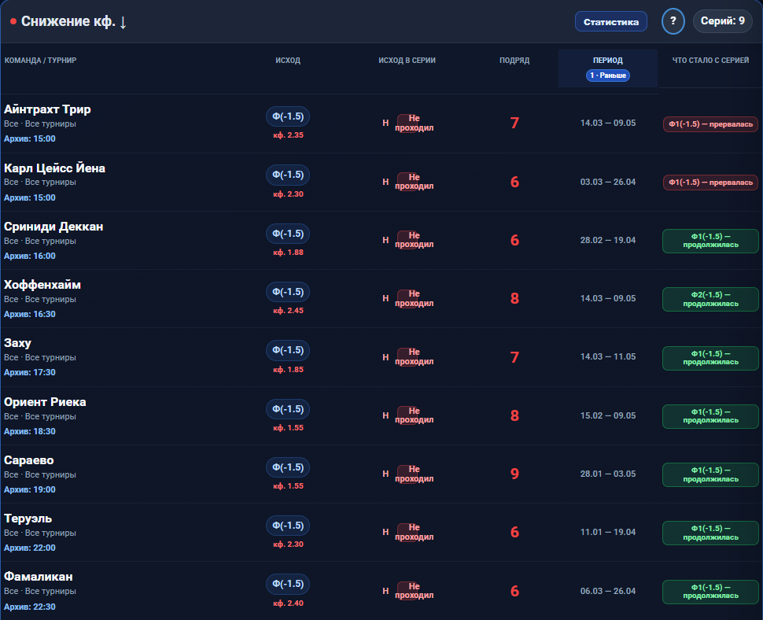Viewport: 763px width, 620px height.
Task: Click the period '28.02 — 19.04' for Сриниди Деккан
Action: (608, 240)
